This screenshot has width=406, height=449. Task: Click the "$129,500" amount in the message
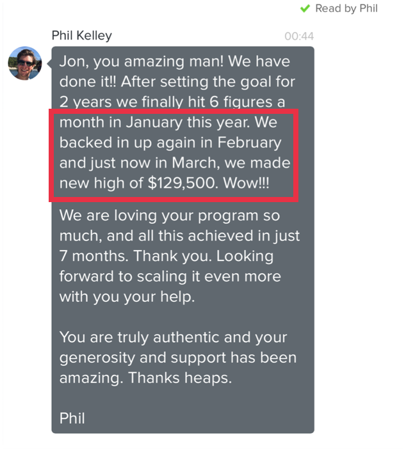click(x=181, y=183)
